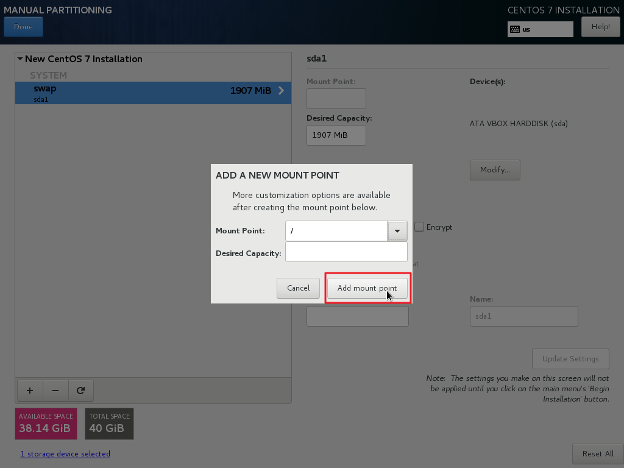This screenshot has width=624, height=468.
Task: Click the minus icon to remove partition
Action: click(55, 391)
